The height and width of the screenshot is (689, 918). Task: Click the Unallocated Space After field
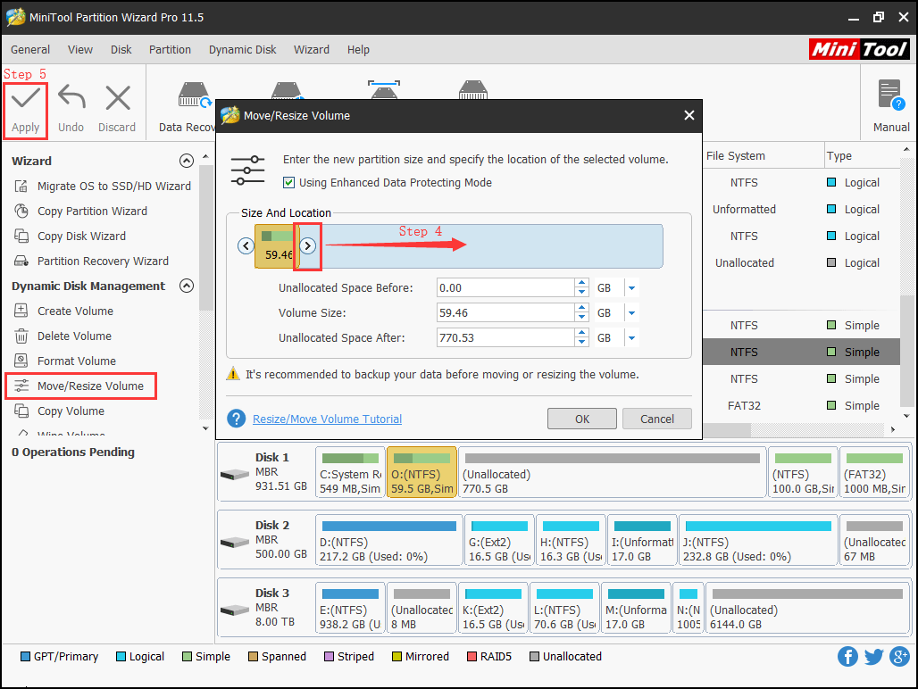pyautogui.click(x=505, y=338)
